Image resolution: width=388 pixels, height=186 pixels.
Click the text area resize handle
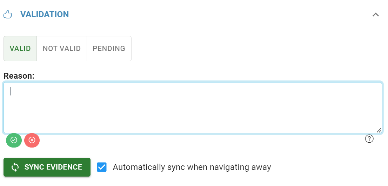(x=379, y=130)
